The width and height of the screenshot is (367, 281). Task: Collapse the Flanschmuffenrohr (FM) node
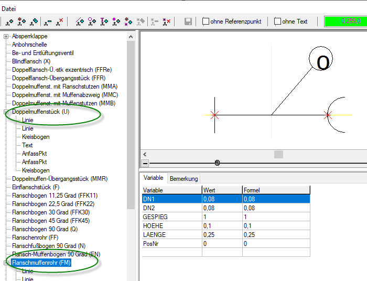tap(6, 263)
